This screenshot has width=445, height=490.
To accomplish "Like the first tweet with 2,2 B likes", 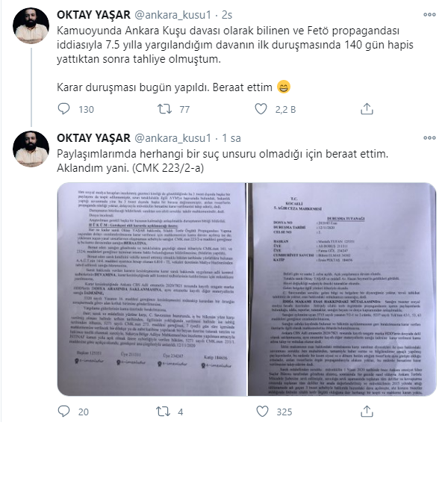I will [x=261, y=109].
